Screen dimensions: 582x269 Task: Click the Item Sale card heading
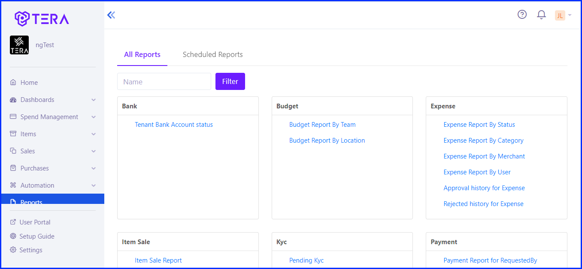coord(136,242)
